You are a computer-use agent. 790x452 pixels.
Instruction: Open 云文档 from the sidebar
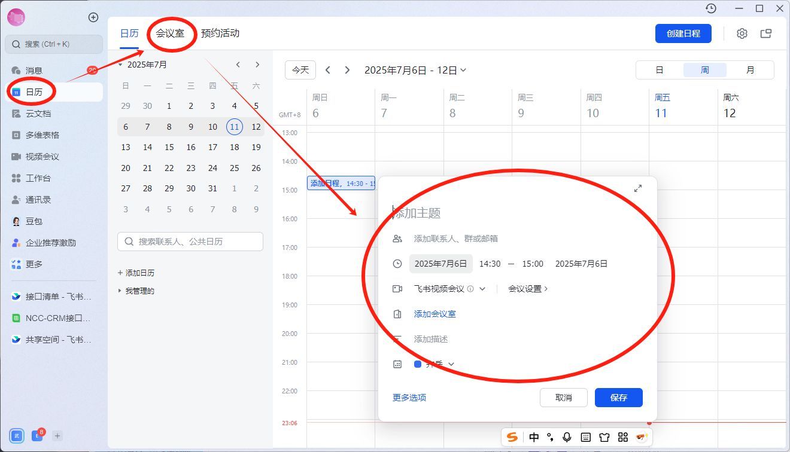38,114
